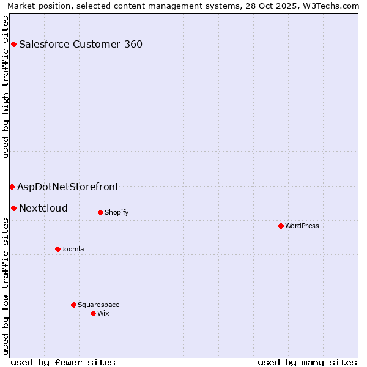Click the 'used by high traffic sites' axis label

coord(6,87)
